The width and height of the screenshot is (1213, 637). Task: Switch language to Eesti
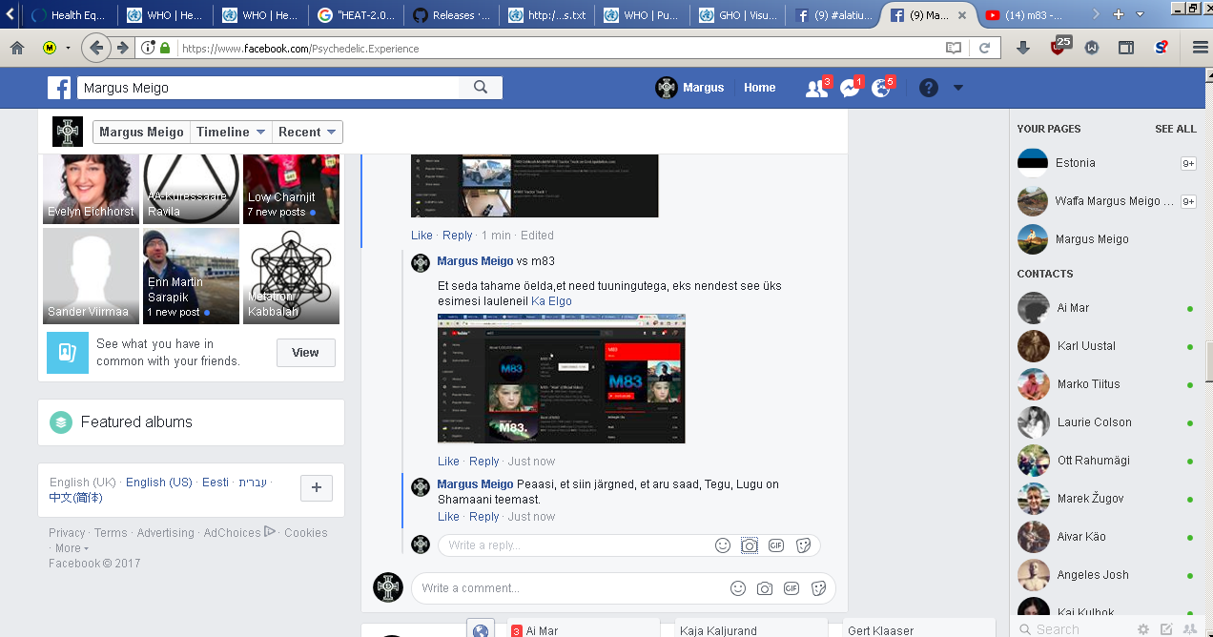pos(216,483)
